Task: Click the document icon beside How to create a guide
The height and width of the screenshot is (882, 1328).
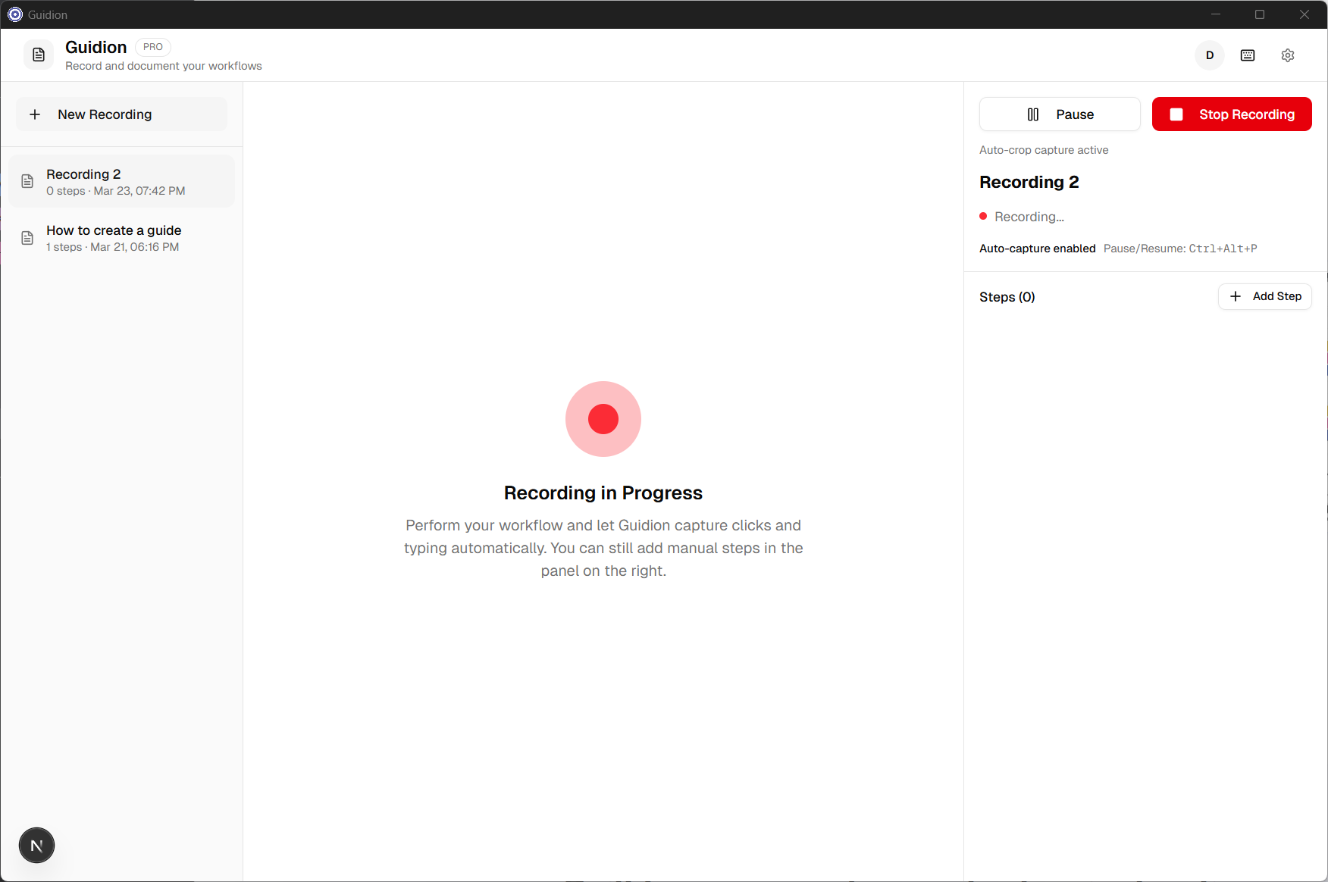Action: point(27,238)
